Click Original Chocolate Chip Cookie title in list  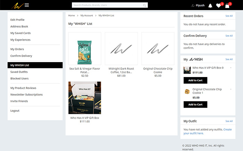click(x=158, y=70)
